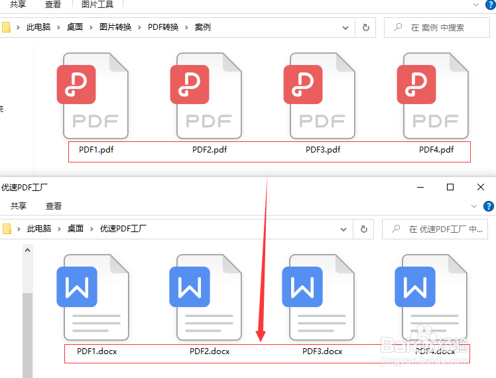
Task: Open help in 优速PDF工厂 window
Action: click(x=489, y=206)
